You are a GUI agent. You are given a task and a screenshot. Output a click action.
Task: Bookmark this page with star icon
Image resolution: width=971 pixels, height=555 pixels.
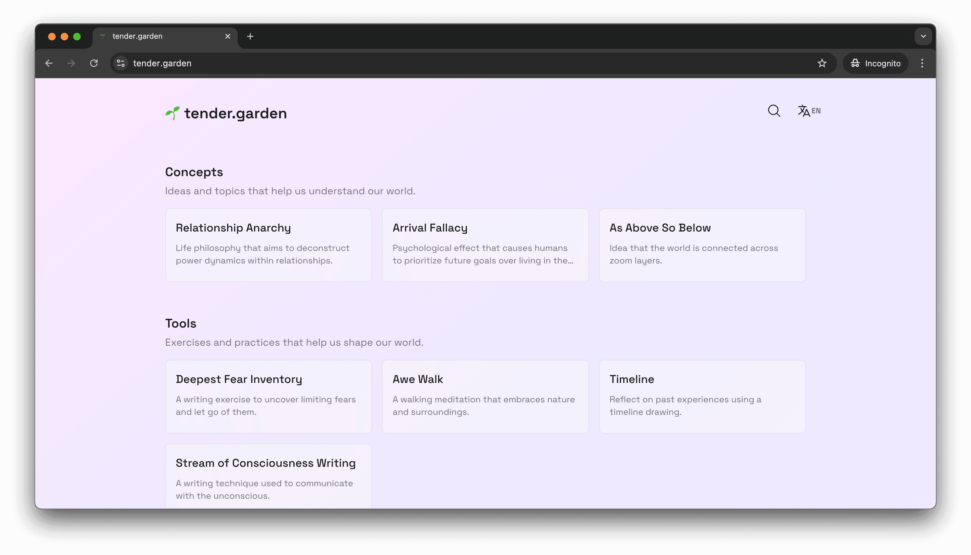click(821, 63)
